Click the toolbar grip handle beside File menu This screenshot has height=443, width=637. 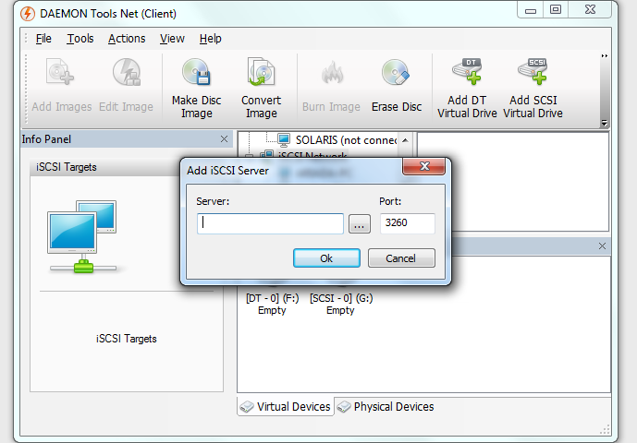pyautogui.click(x=26, y=39)
